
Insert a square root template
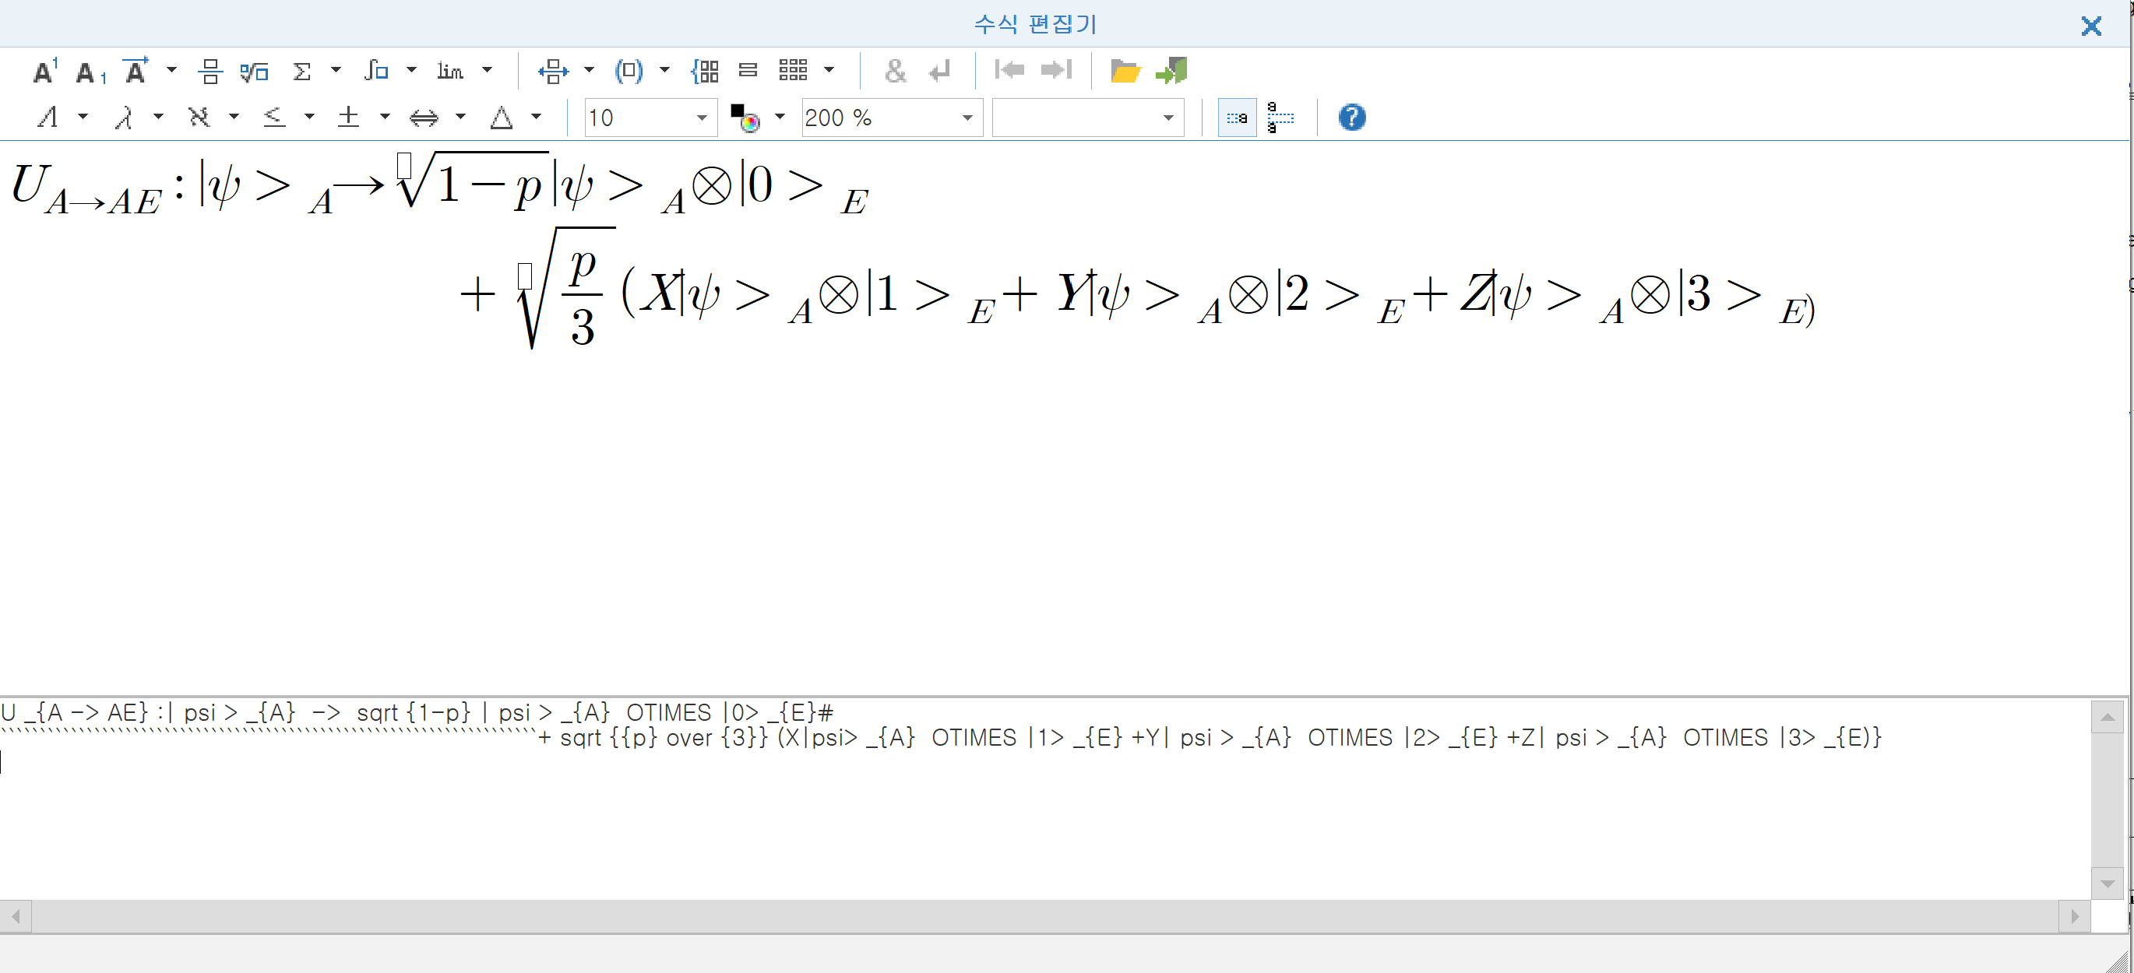point(255,72)
